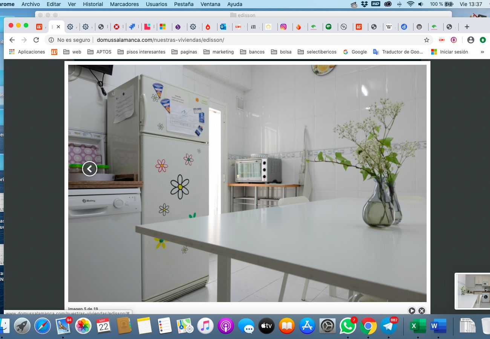Open WhatsApp with 7 notifications
Screen dimensions: 490x339
pos(348,325)
